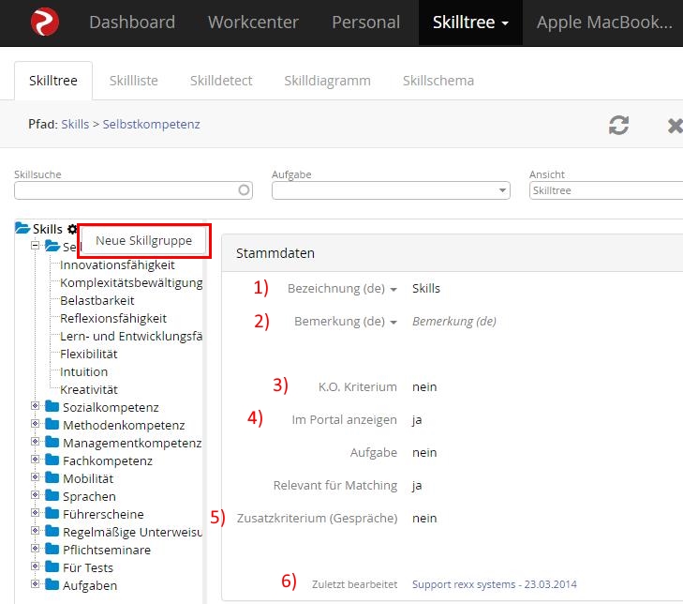Select Flexibilität in the tree

[x=89, y=354]
